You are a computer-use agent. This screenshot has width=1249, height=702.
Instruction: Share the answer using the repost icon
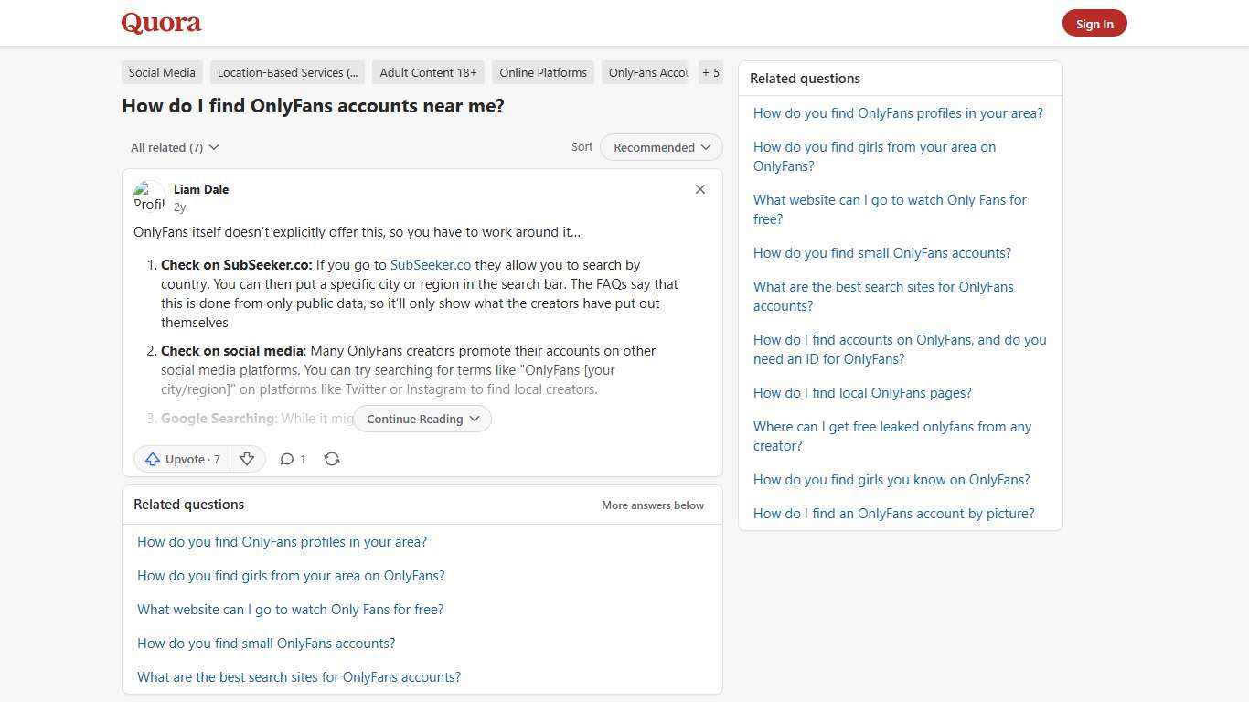[332, 459]
